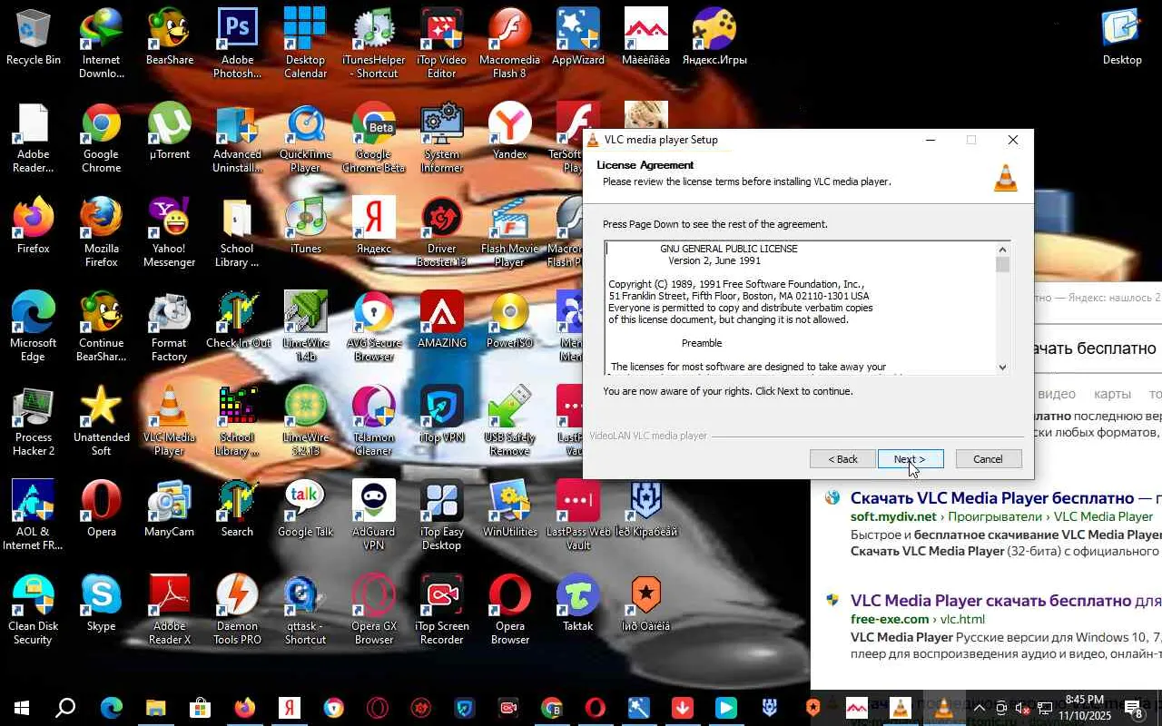
Task: Select the Yahoo! Messenger desktop shortcut
Action: [x=170, y=232]
